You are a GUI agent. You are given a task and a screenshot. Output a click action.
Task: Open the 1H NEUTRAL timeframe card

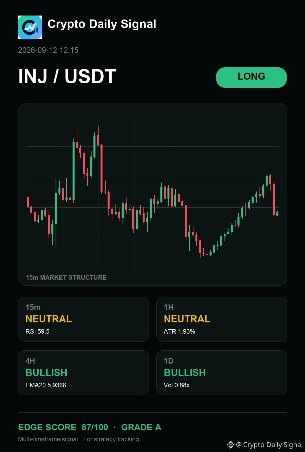click(x=222, y=319)
